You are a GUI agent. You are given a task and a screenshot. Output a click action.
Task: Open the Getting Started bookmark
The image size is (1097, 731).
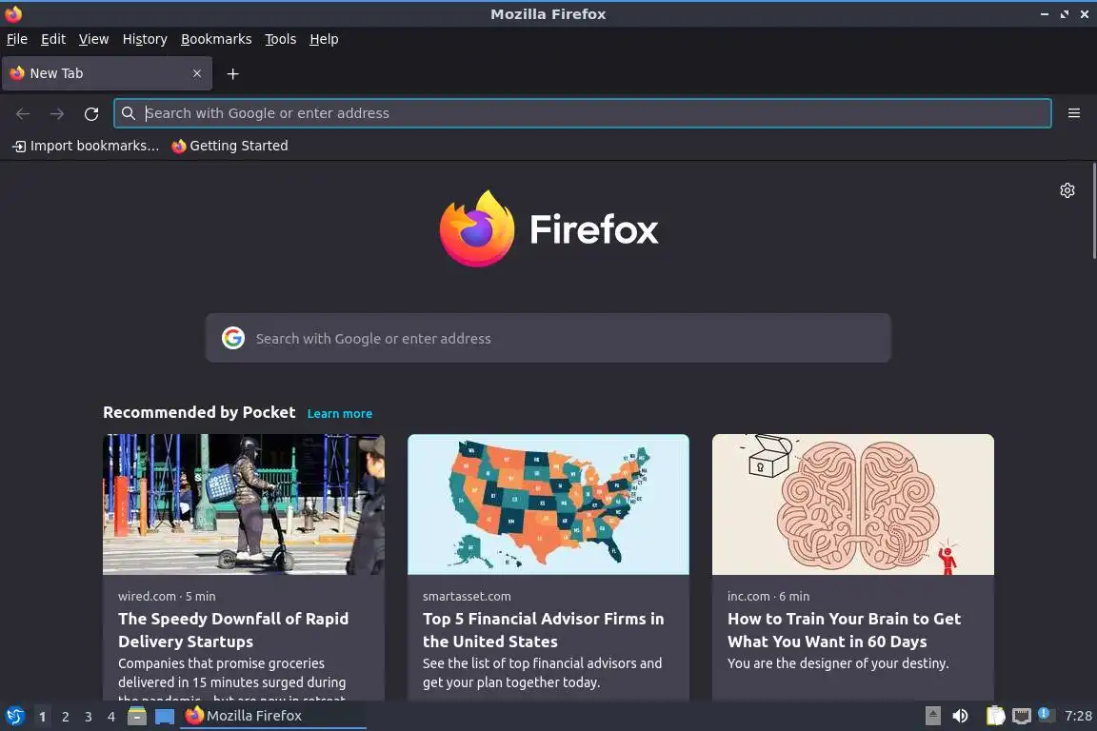point(229,146)
